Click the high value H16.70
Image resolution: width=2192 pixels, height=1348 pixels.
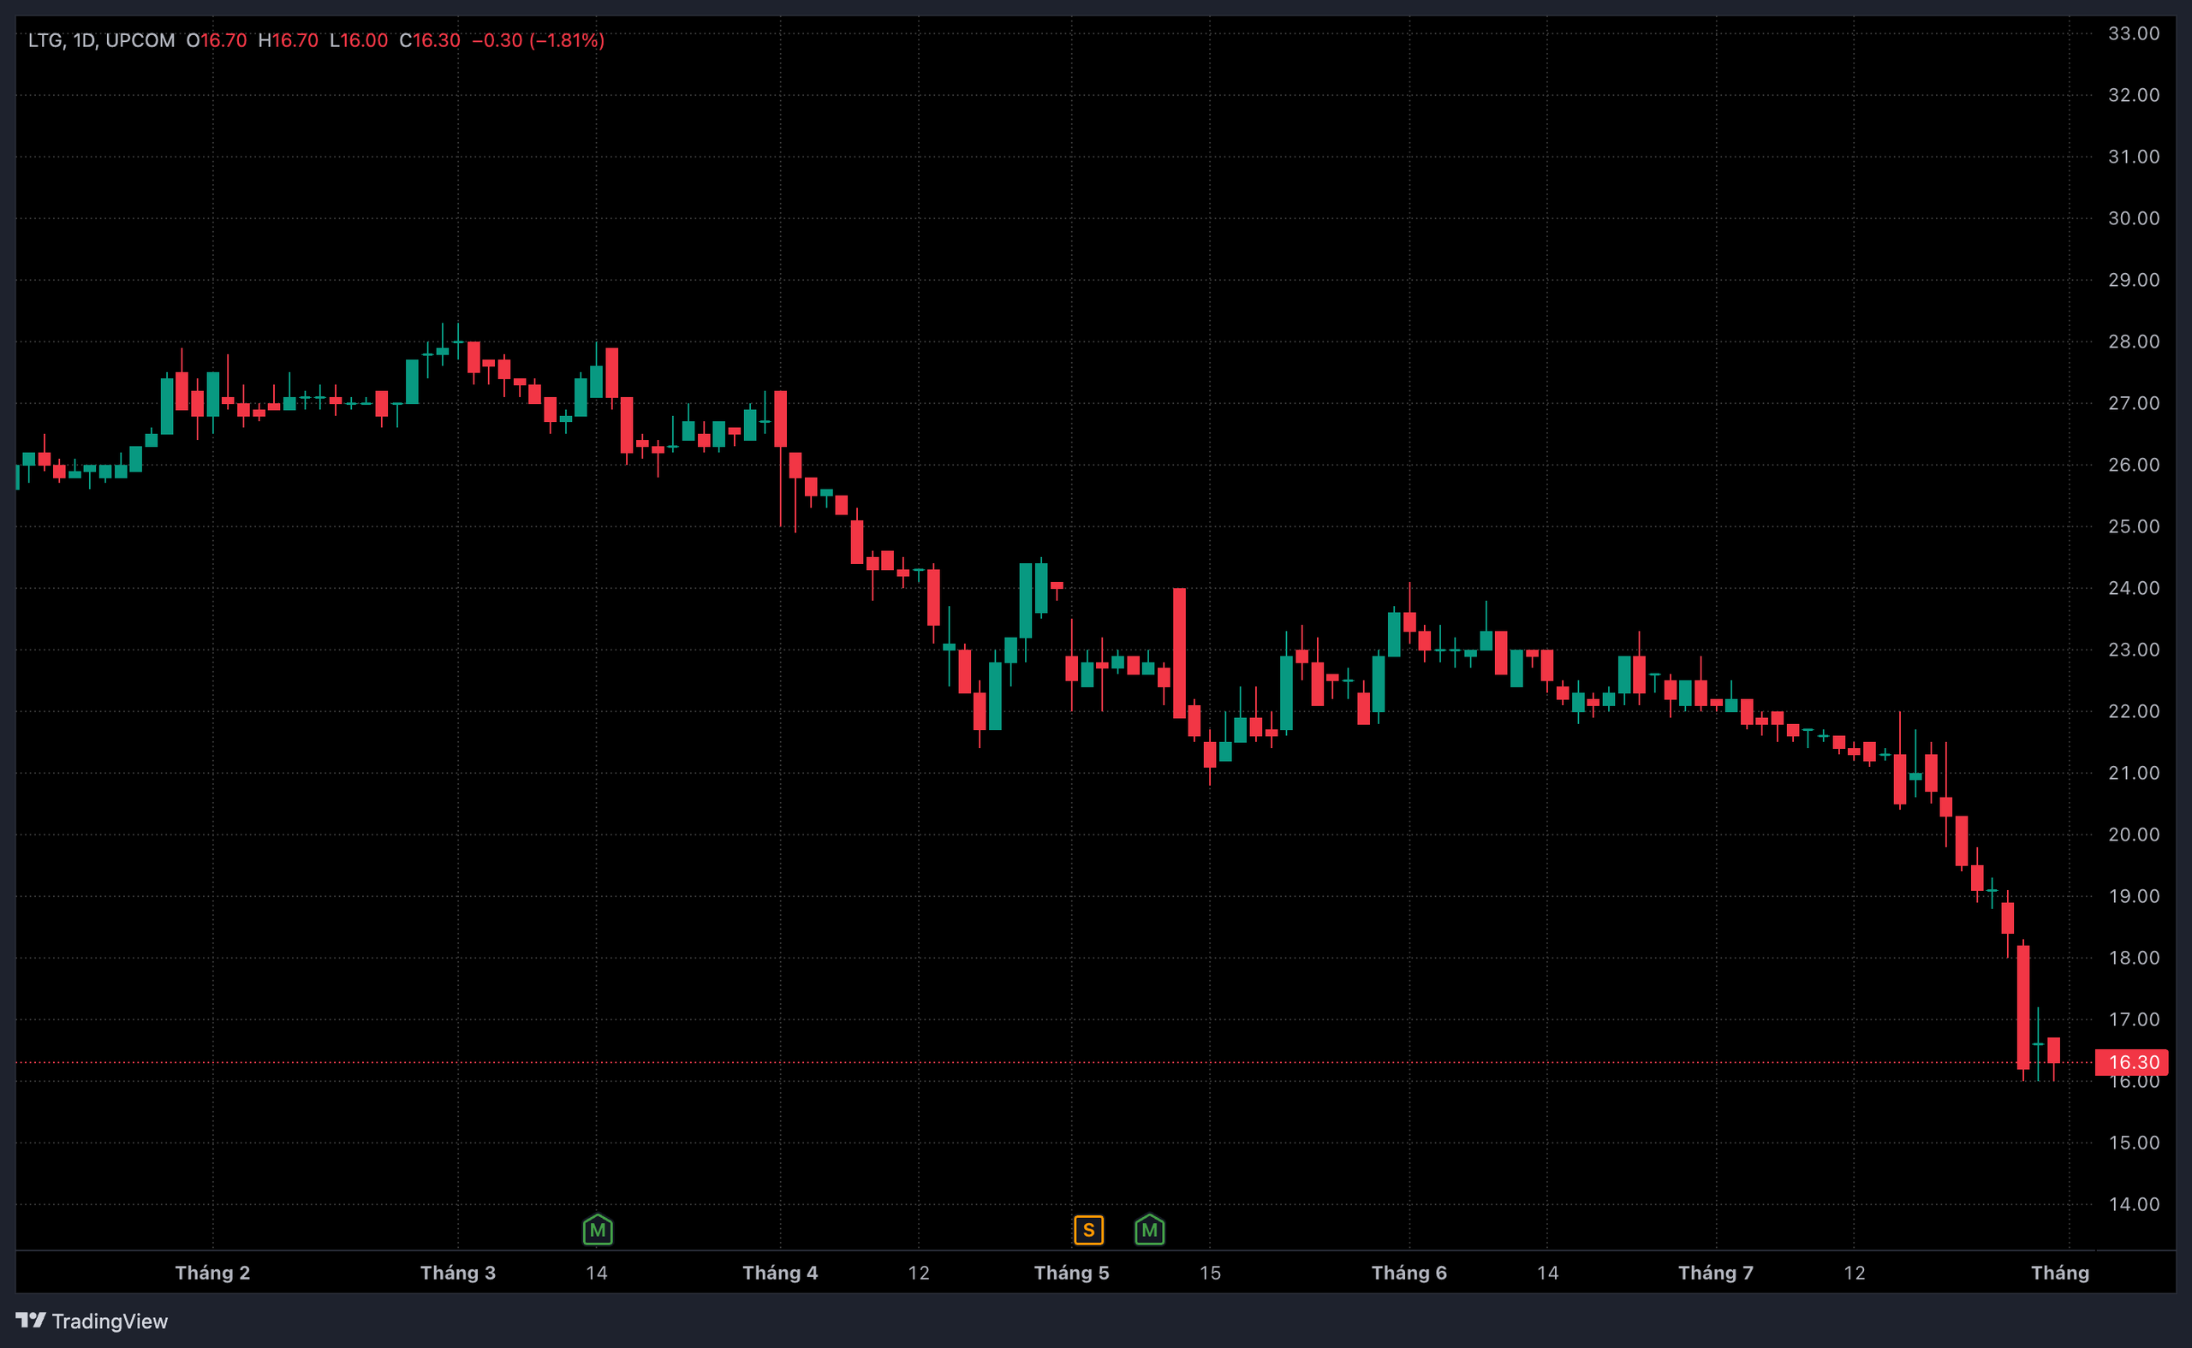[x=288, y=40]
